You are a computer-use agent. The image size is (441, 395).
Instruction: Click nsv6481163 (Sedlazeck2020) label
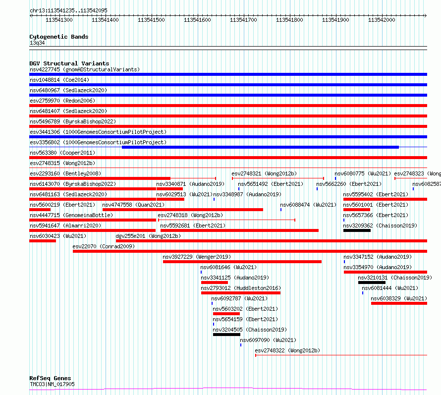(x=68, y=194)
